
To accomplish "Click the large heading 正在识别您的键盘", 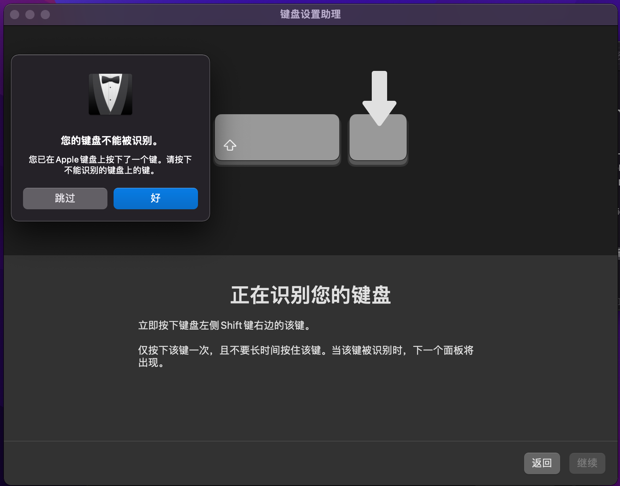I will [x=310, y=295].
